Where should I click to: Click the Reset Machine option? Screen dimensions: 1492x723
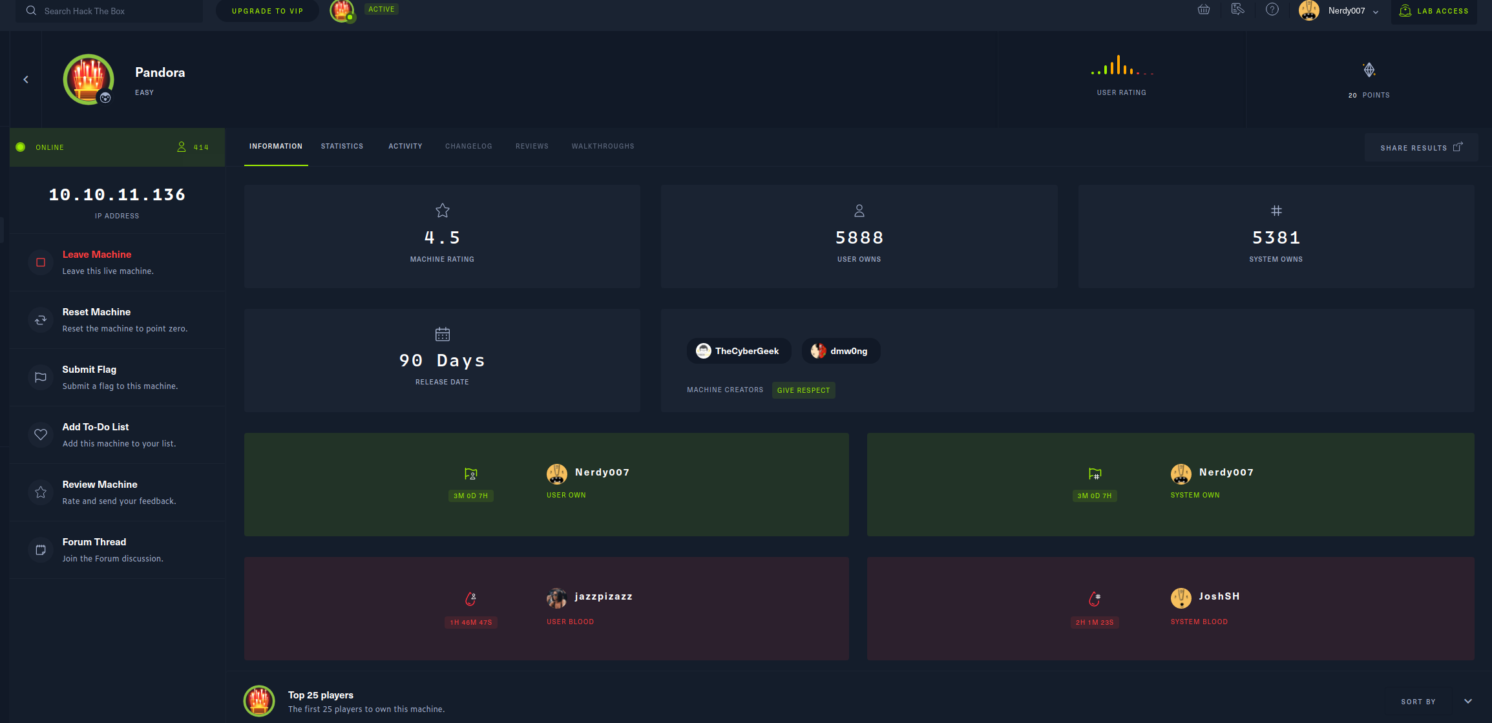pos(118,320)
